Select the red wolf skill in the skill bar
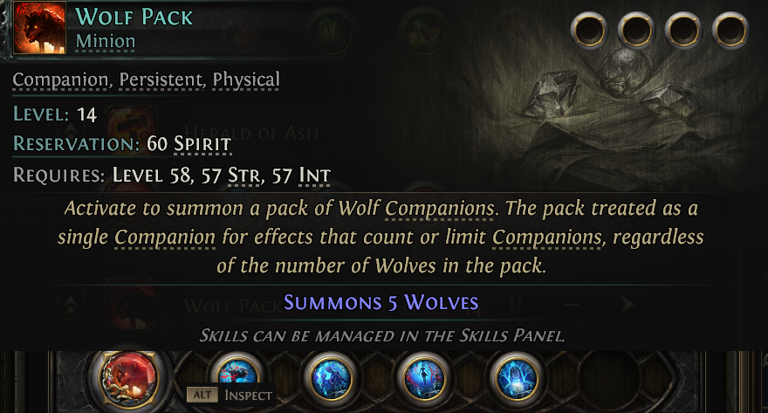Screen dimensions: 768x413 (129, 380)
